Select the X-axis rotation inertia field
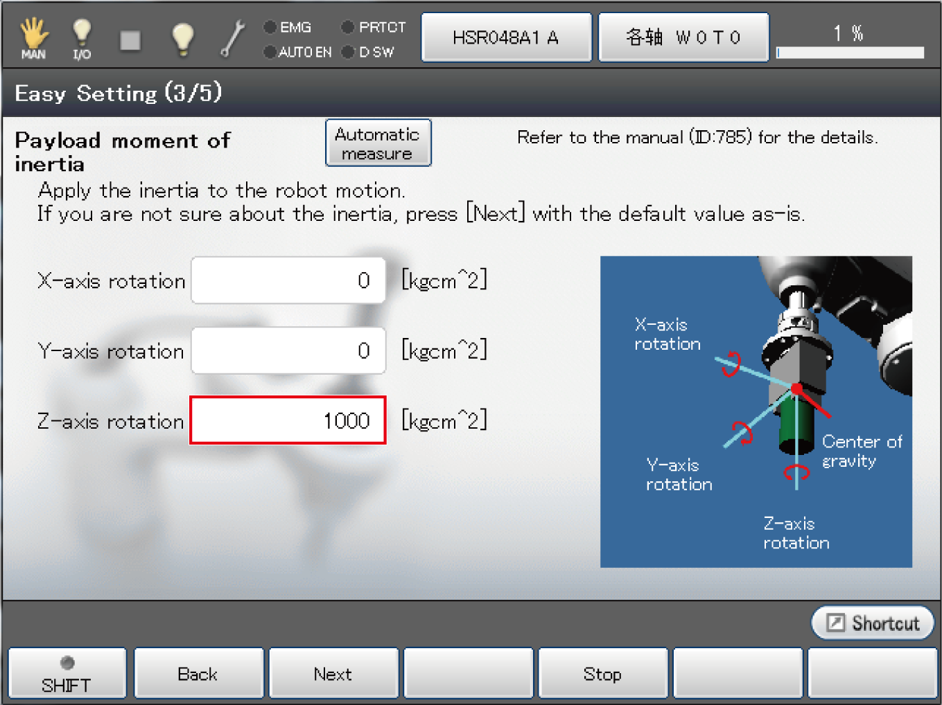This screenshot has width=942, height=705. tap(288, 280)
